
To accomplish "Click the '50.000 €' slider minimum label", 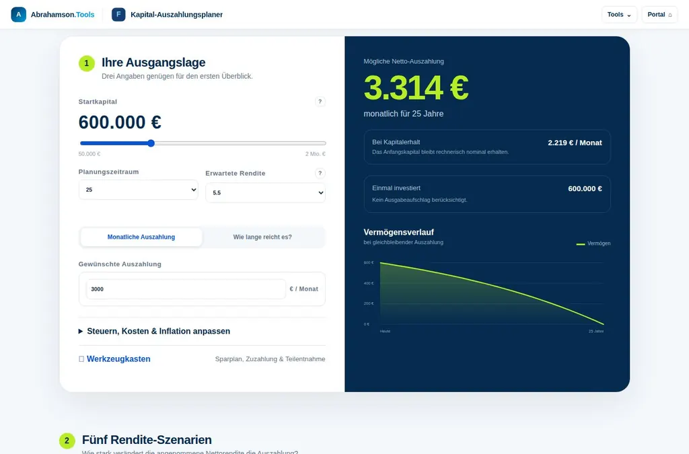I will pyautogui.click(x=89, y=154).
